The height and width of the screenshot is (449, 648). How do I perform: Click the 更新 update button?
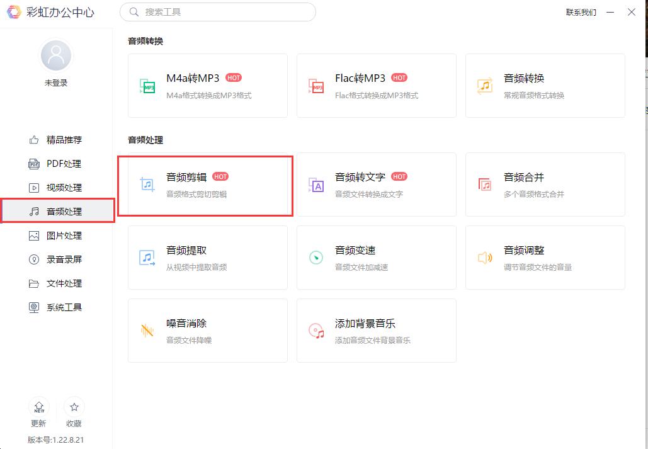coord(38,412)
